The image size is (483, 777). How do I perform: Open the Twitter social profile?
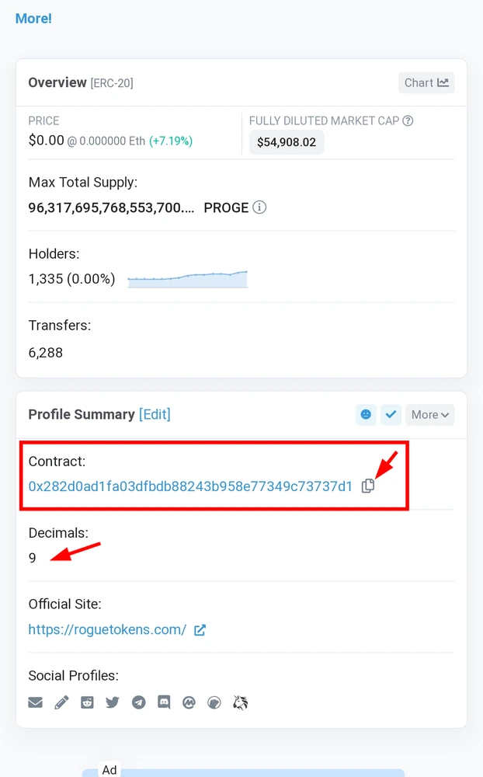pos(113,702)
